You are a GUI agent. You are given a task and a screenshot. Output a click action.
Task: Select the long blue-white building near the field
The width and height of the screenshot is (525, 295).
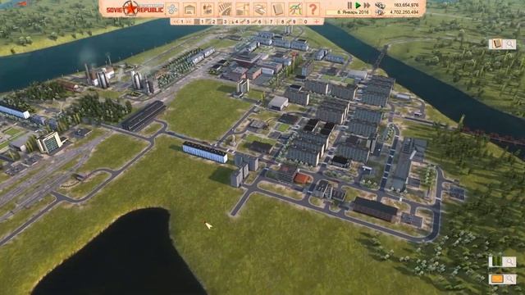[x=205, y=152]
